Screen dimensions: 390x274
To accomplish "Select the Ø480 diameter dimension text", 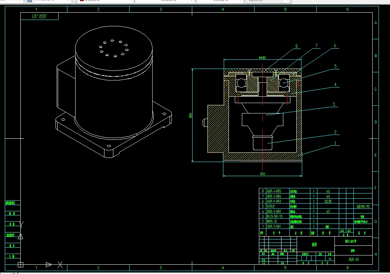I will (x=262, y=58).
